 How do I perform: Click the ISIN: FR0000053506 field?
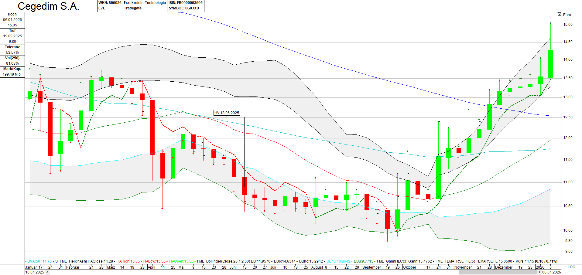185,3
